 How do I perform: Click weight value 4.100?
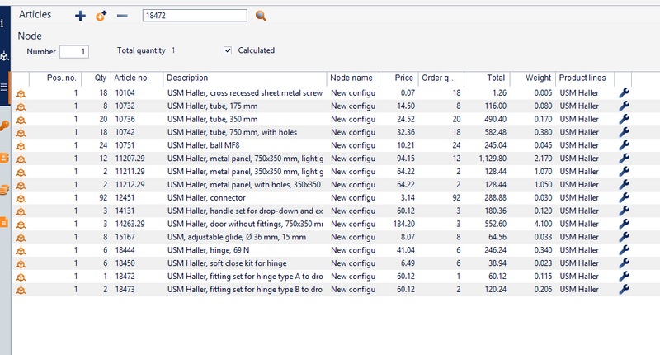coord(543,224)
